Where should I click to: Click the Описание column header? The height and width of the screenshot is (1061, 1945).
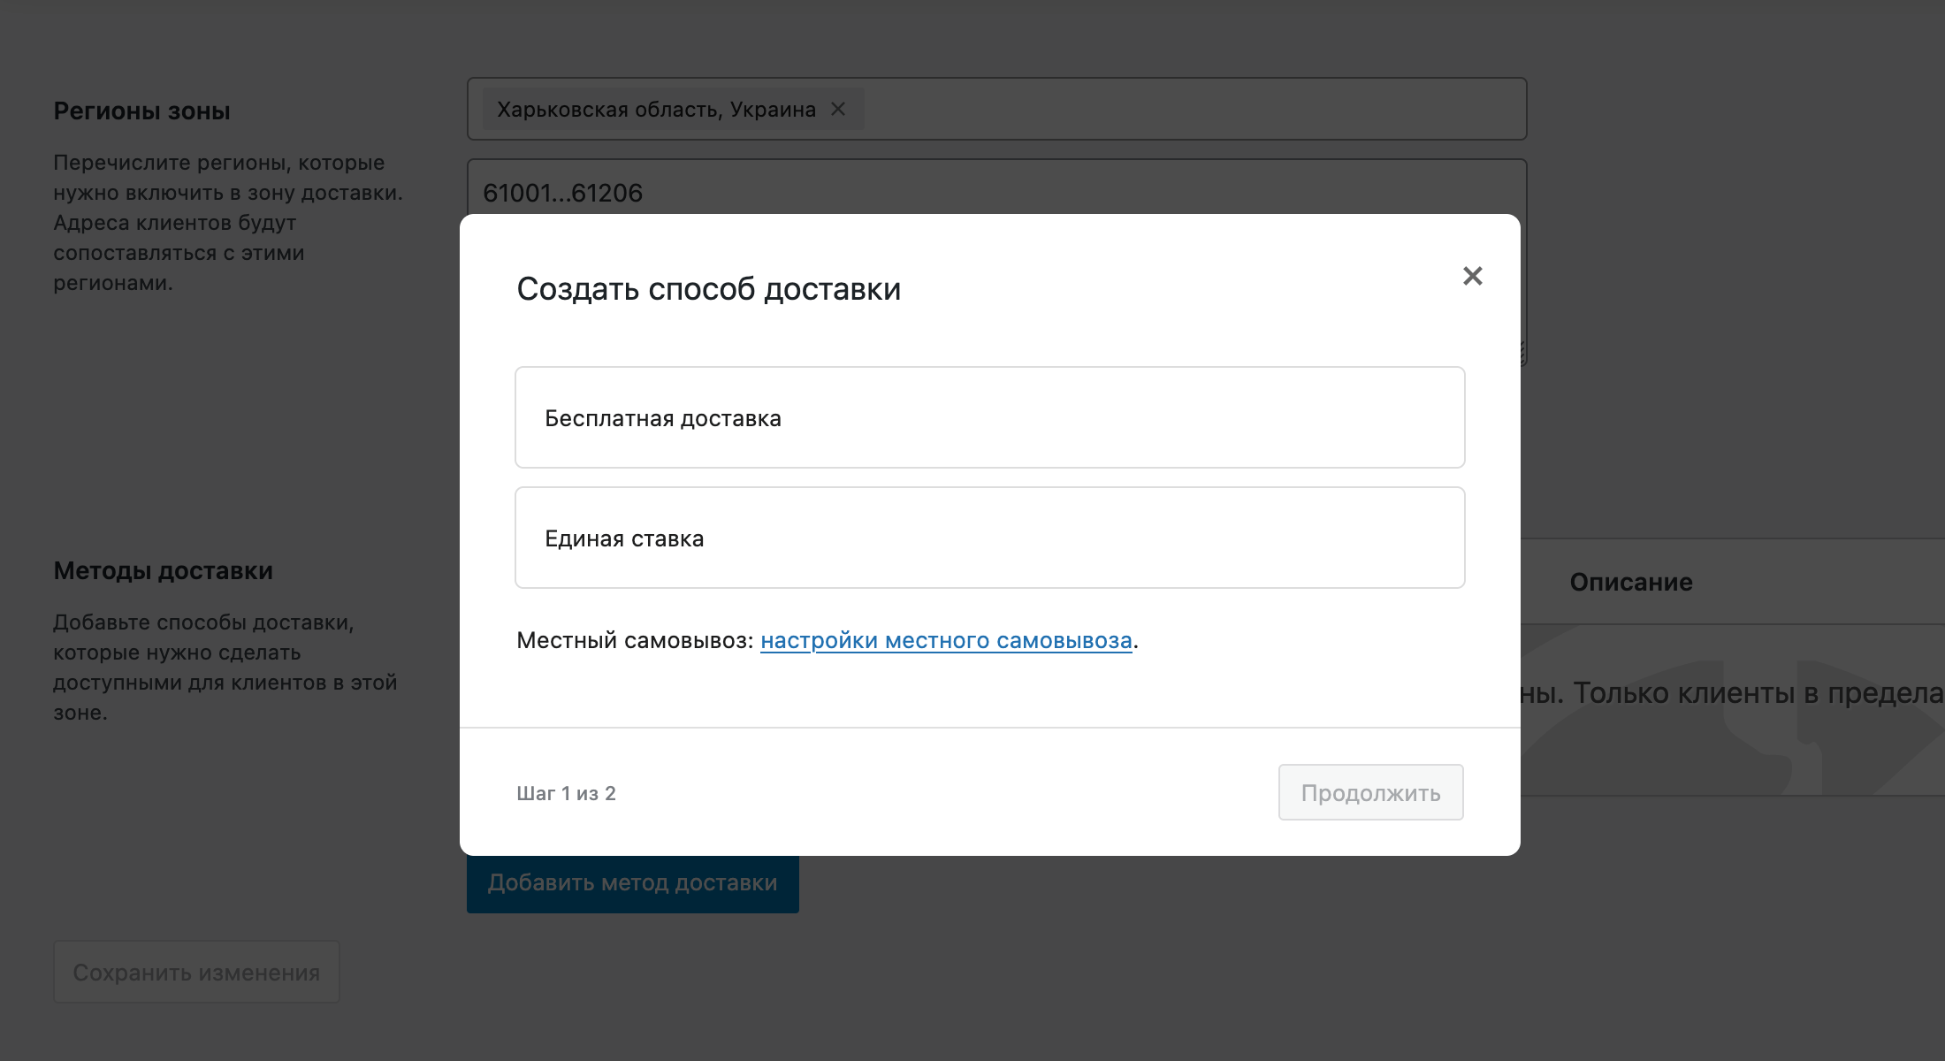[x=1630, y=582]
